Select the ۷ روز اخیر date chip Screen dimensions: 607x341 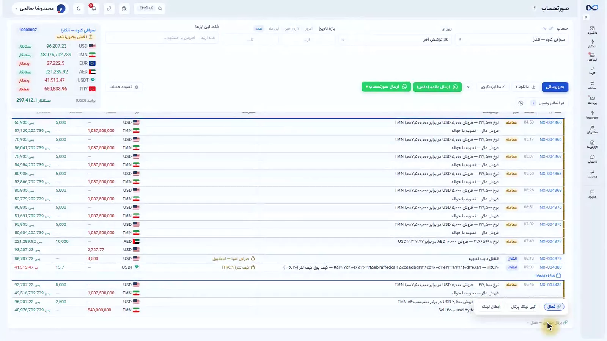(292, 29)
